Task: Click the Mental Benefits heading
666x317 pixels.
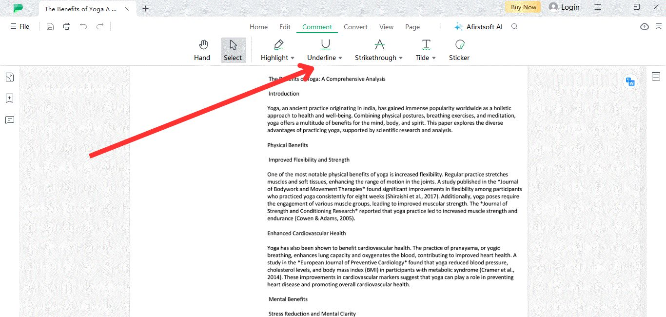Action: (288, 299)
